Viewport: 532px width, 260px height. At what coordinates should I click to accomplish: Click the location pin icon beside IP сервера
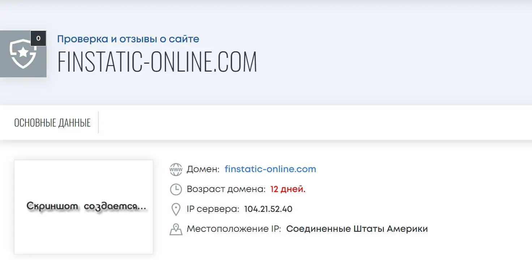[176, 209]
